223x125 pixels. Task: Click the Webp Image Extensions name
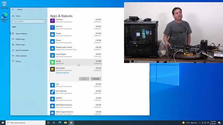[x=64, y=112]
